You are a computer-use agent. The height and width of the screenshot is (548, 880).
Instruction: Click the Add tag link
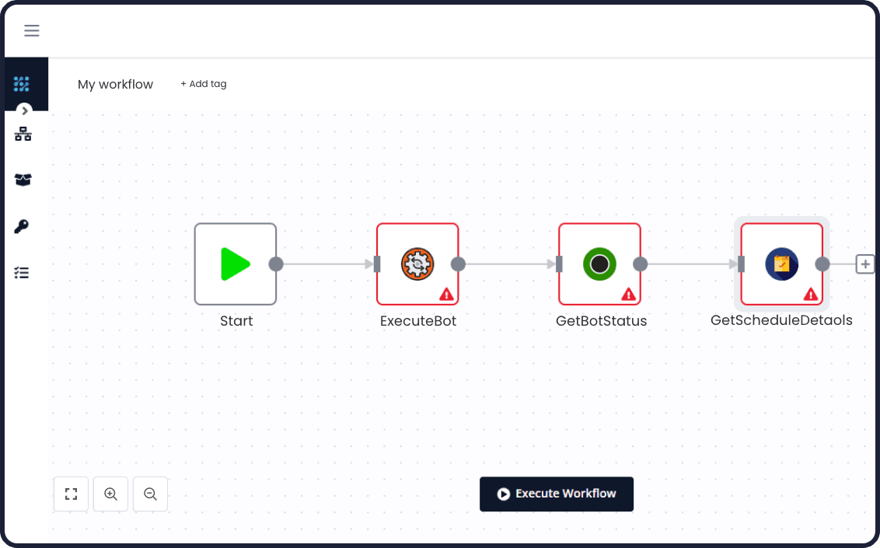203,84
